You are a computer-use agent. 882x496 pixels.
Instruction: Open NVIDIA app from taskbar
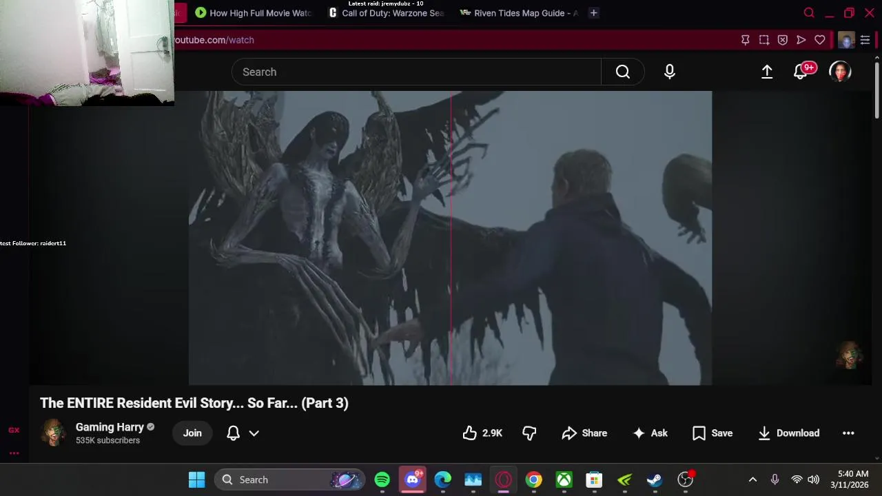click(x=624, y=479)
